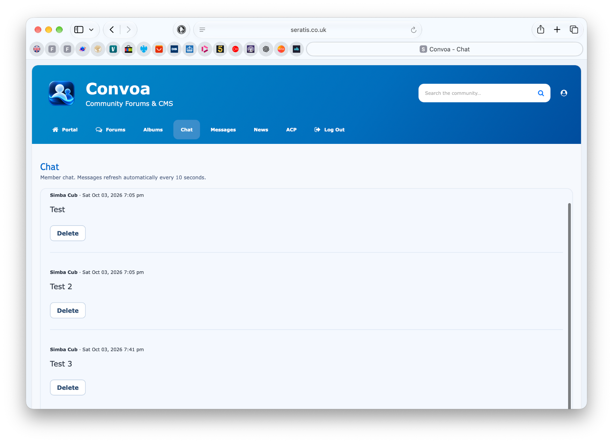This screenshot has width=613, height=443.
Task: Open the red infinity pinned tab
Action: pyautogui.click(x=235, y=49)
